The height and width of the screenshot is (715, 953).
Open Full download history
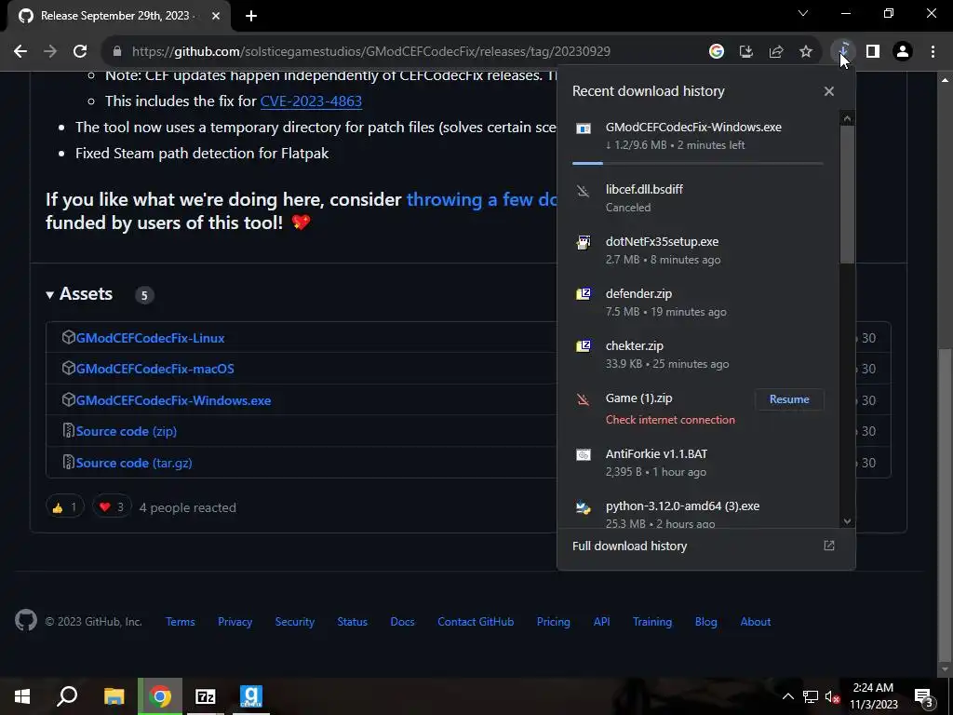[704, 546]
